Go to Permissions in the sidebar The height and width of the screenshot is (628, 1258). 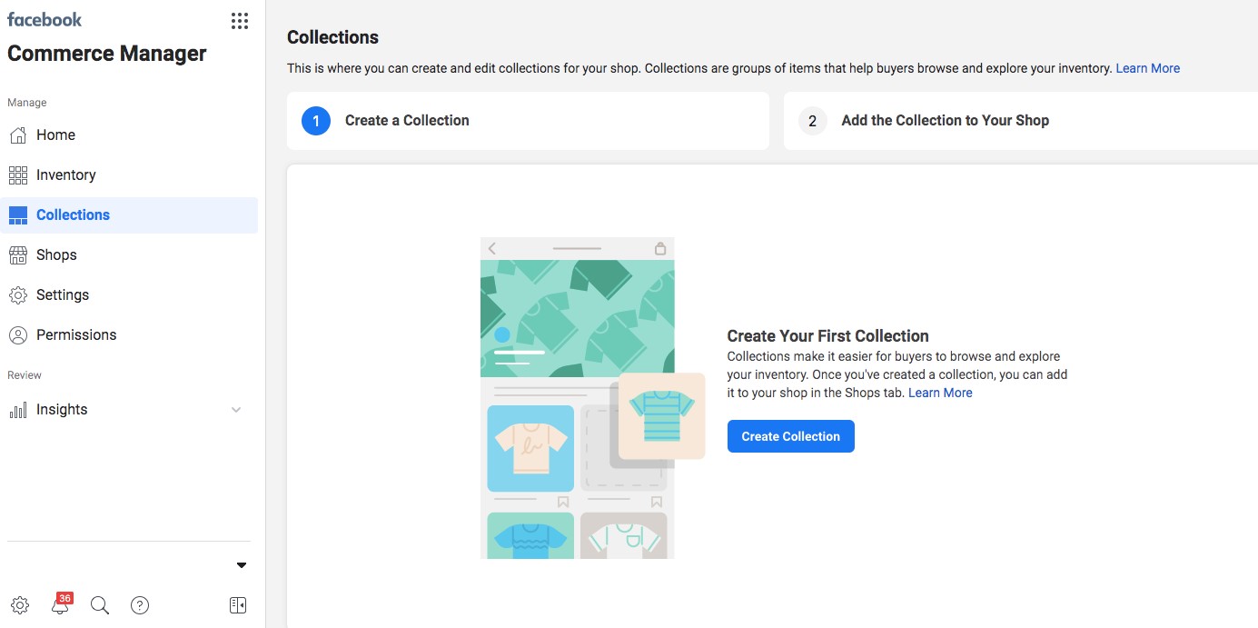pyautogui.click(x=76, y=335)
